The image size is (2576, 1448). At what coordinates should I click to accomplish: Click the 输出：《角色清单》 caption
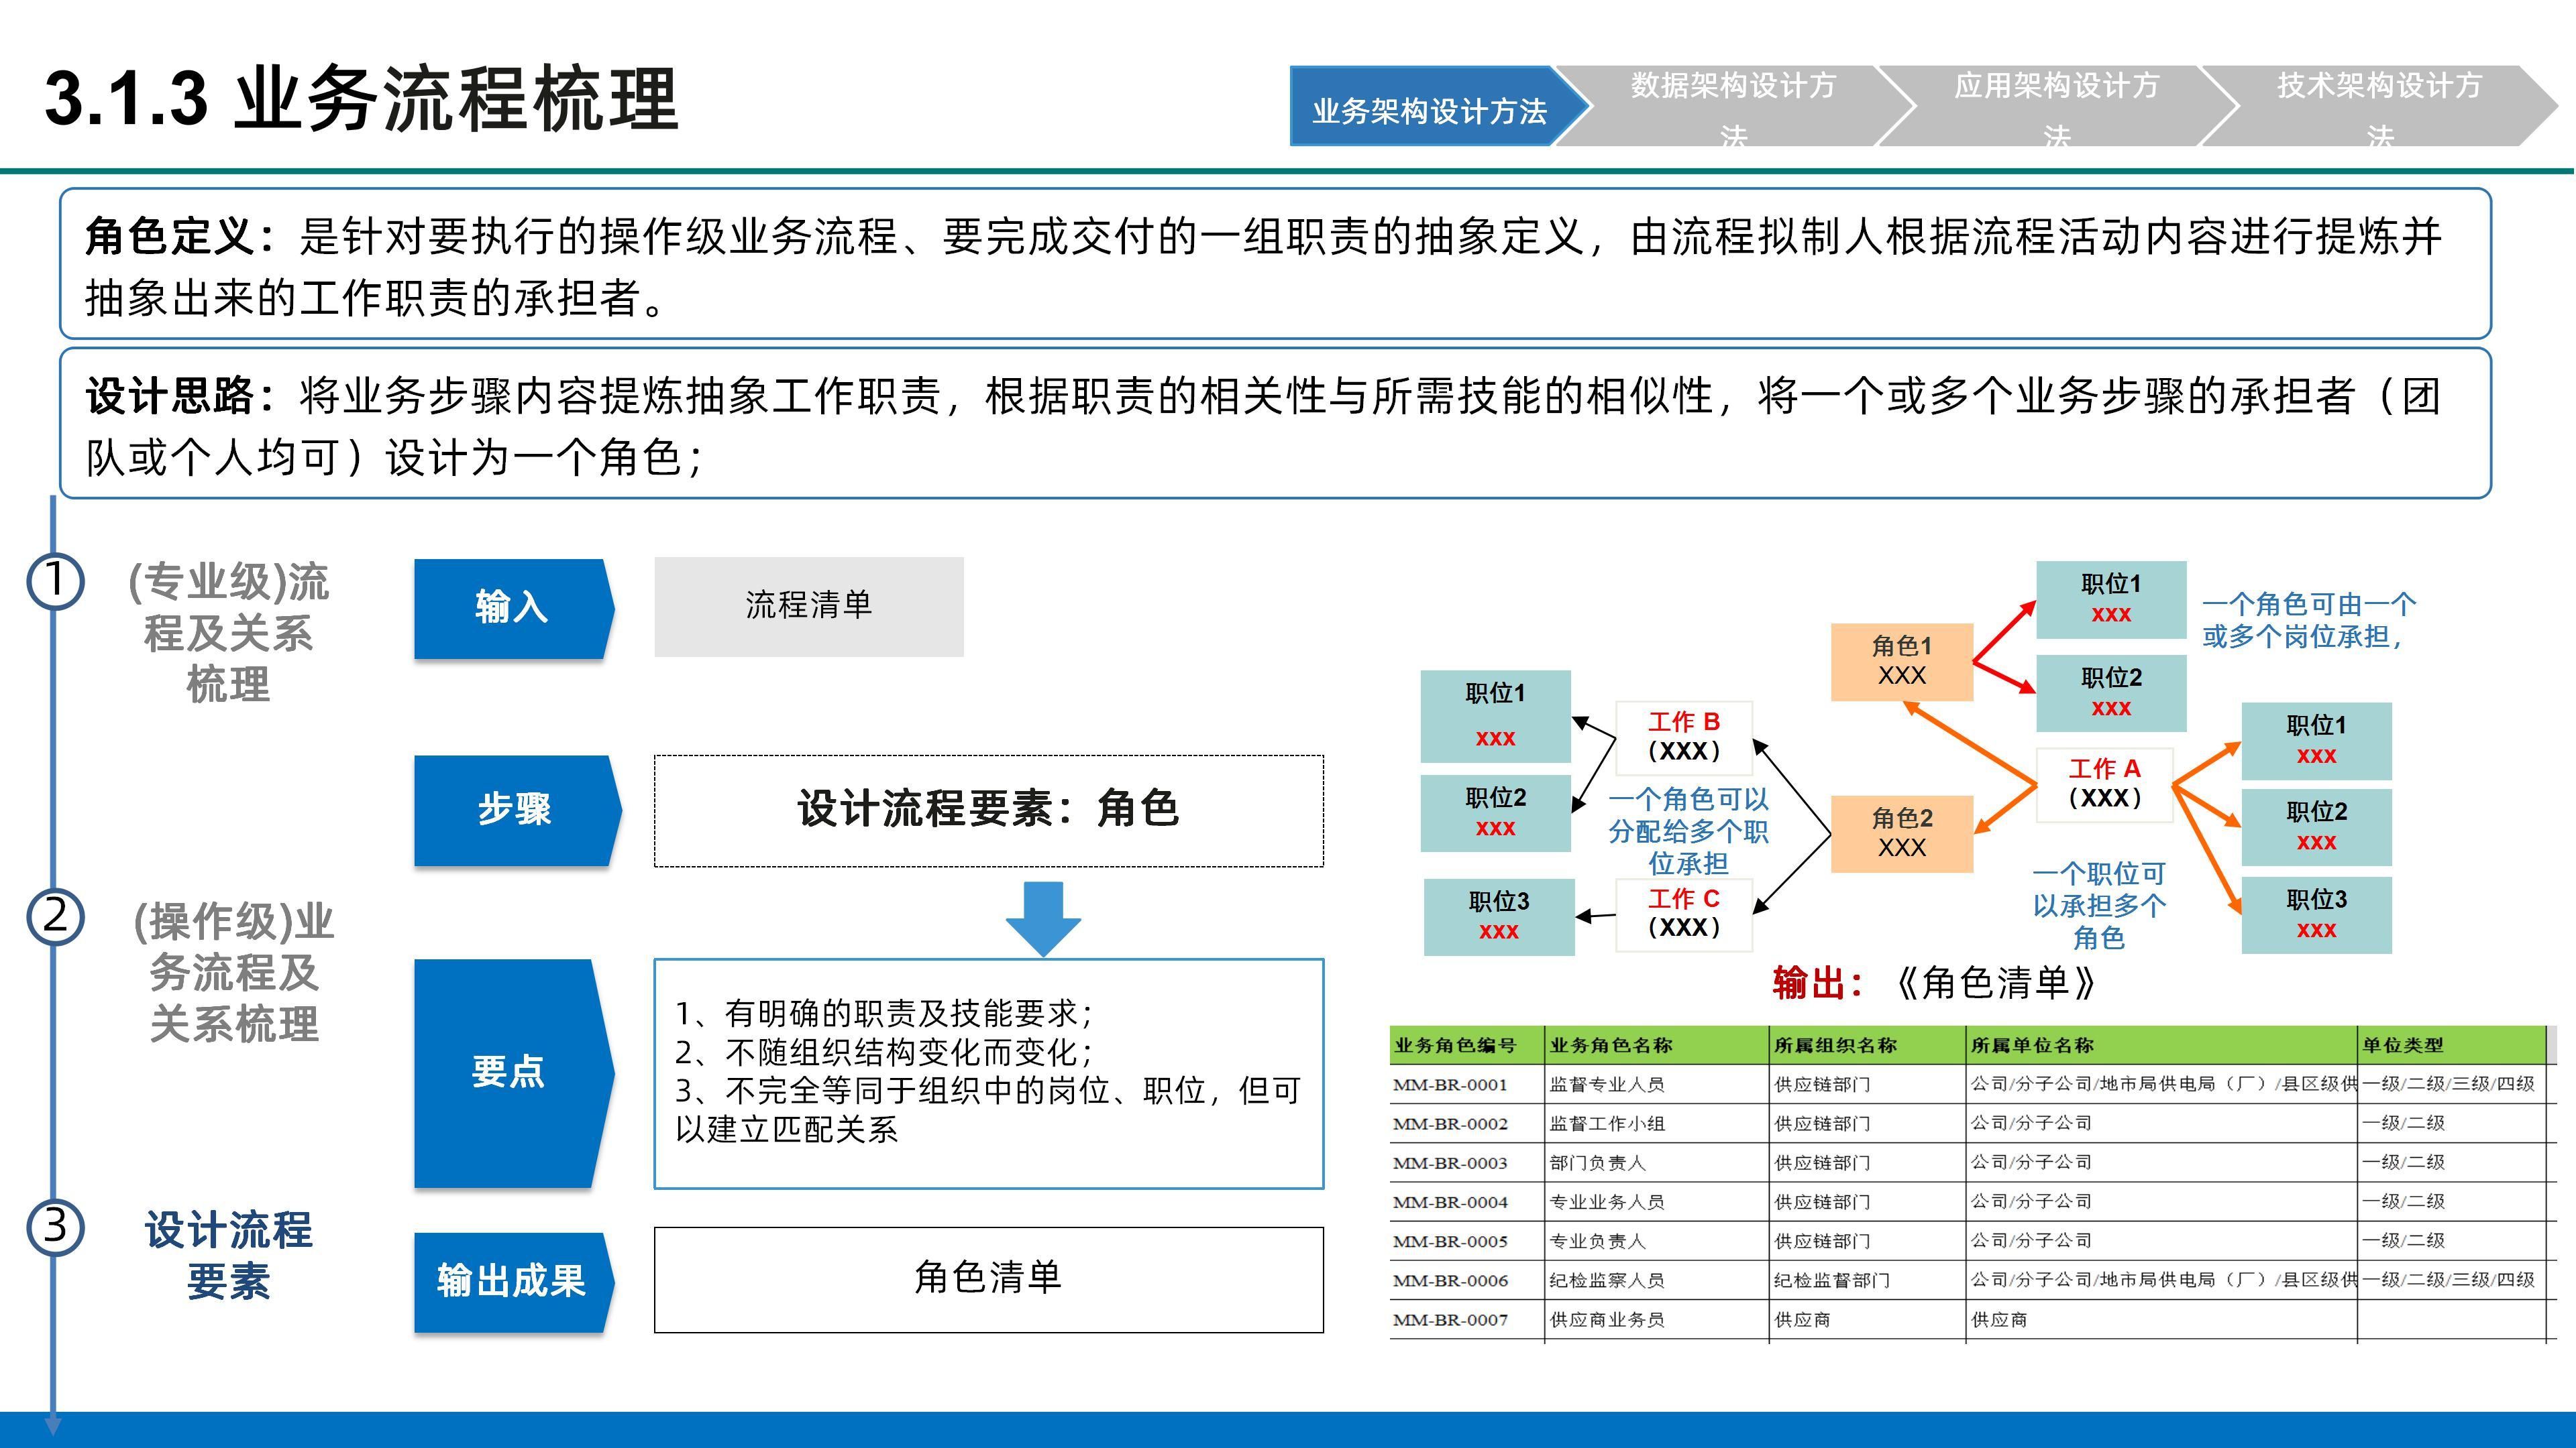click(x=1934, y=983)
